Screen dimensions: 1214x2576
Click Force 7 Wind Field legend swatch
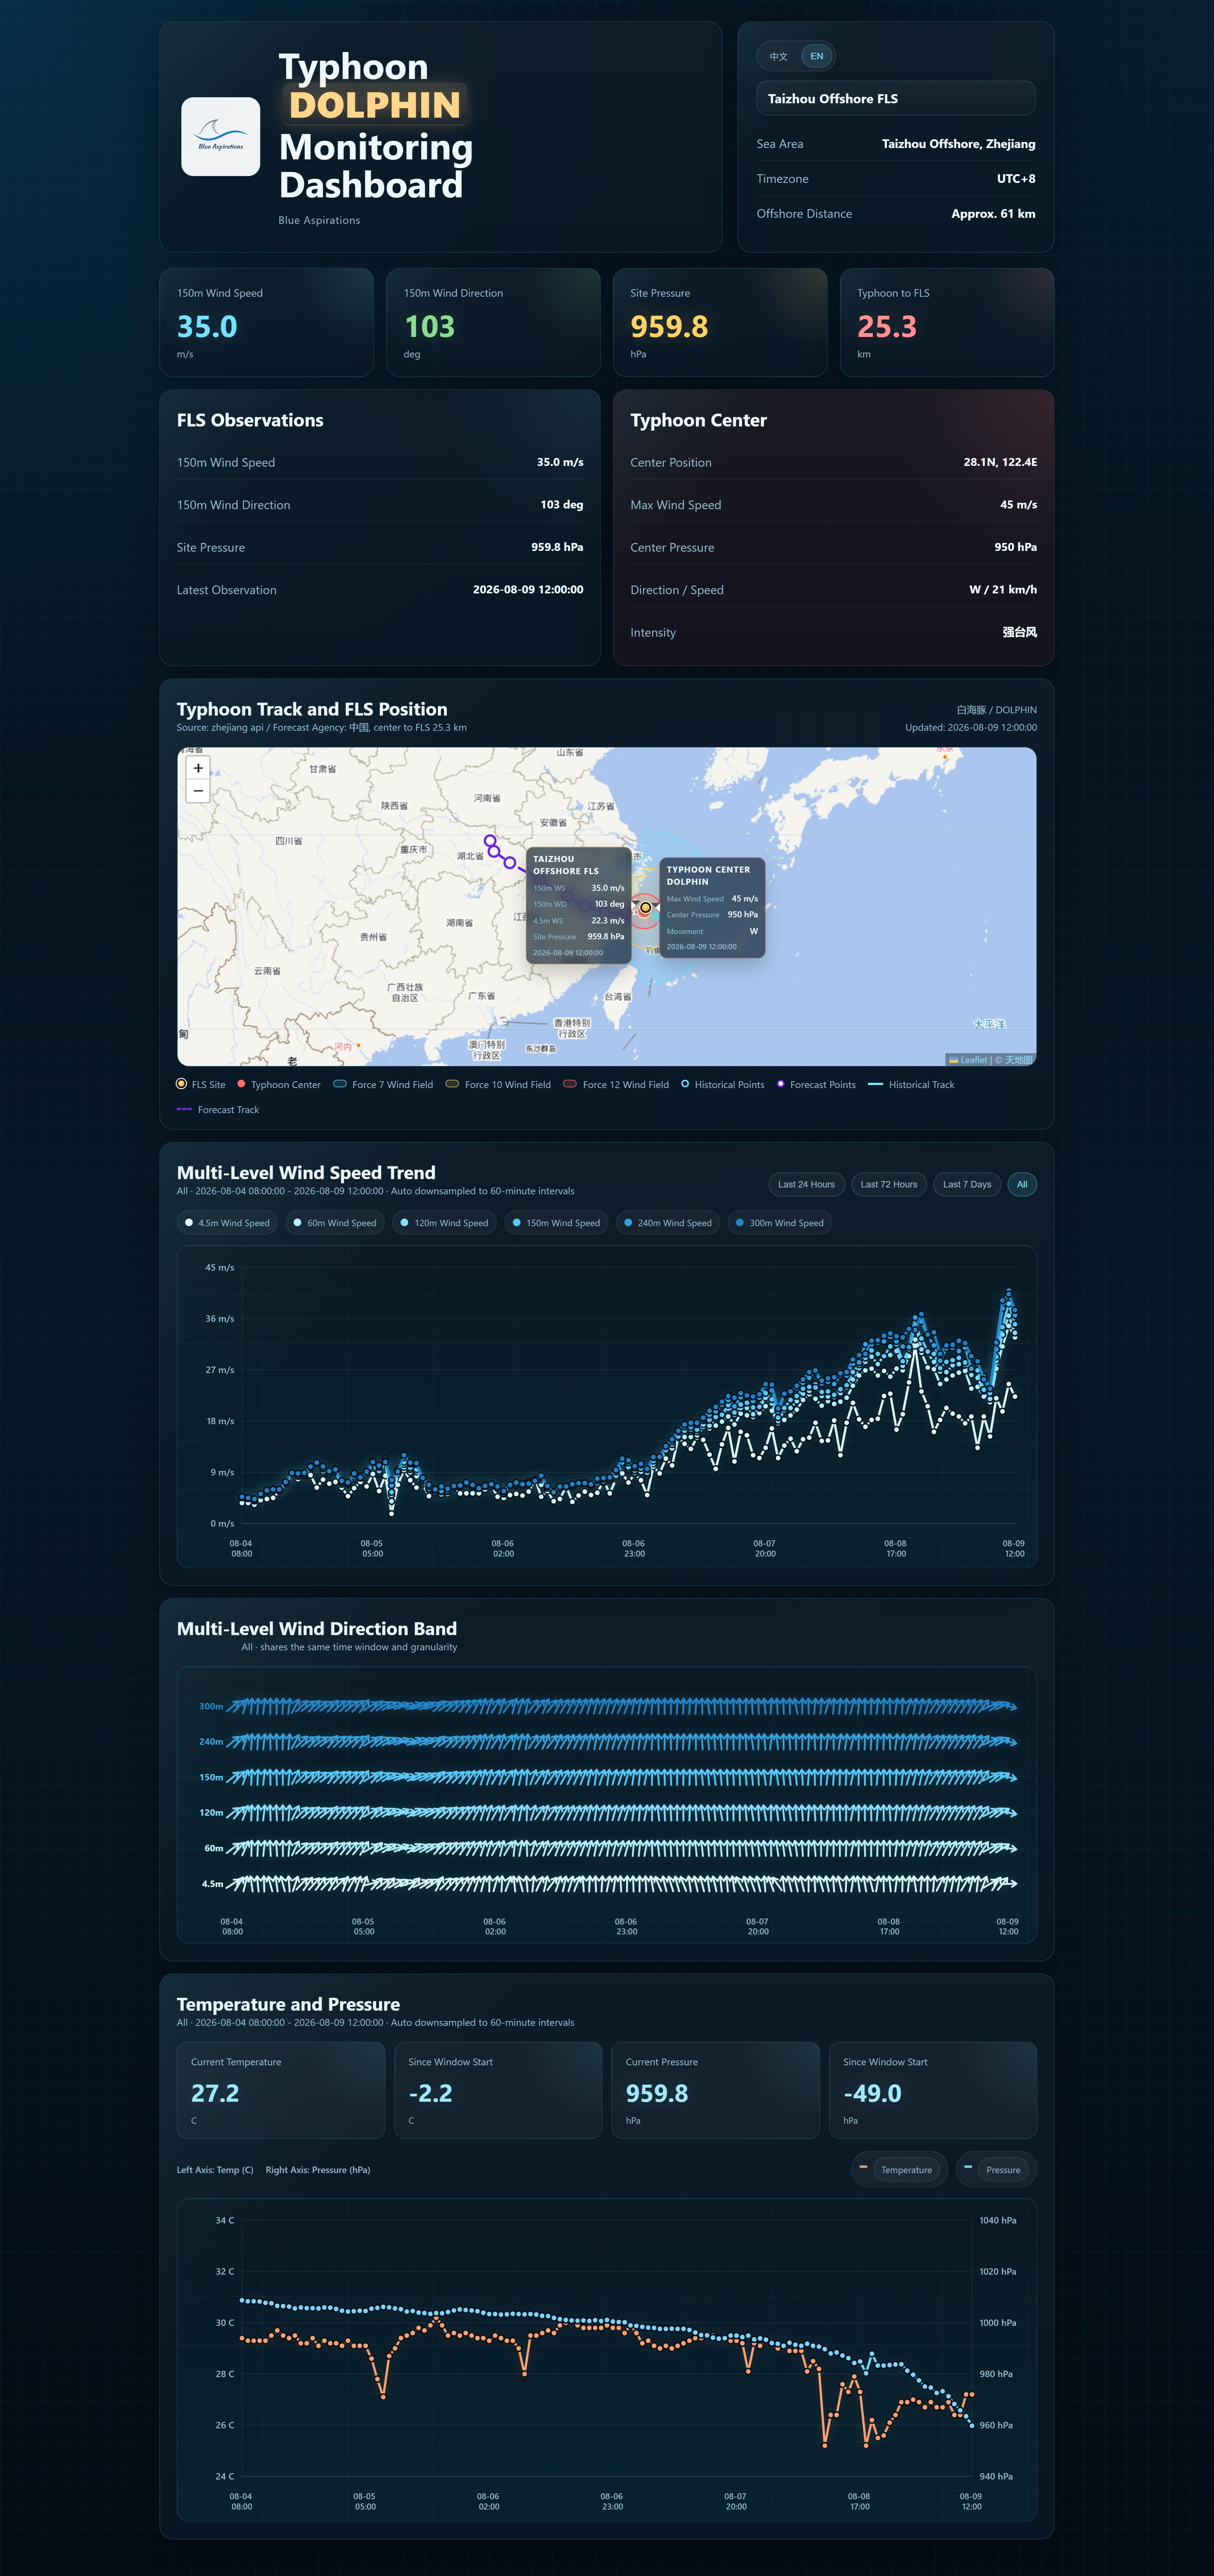(x=340, y=1083)
